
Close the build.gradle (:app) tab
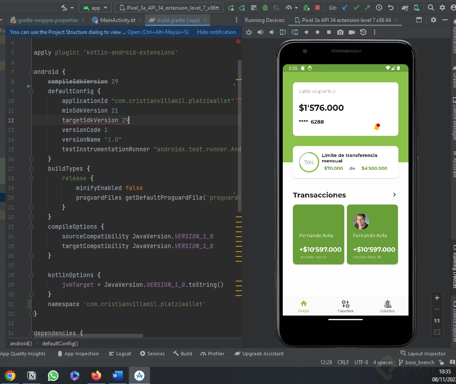tap(205, 20)
